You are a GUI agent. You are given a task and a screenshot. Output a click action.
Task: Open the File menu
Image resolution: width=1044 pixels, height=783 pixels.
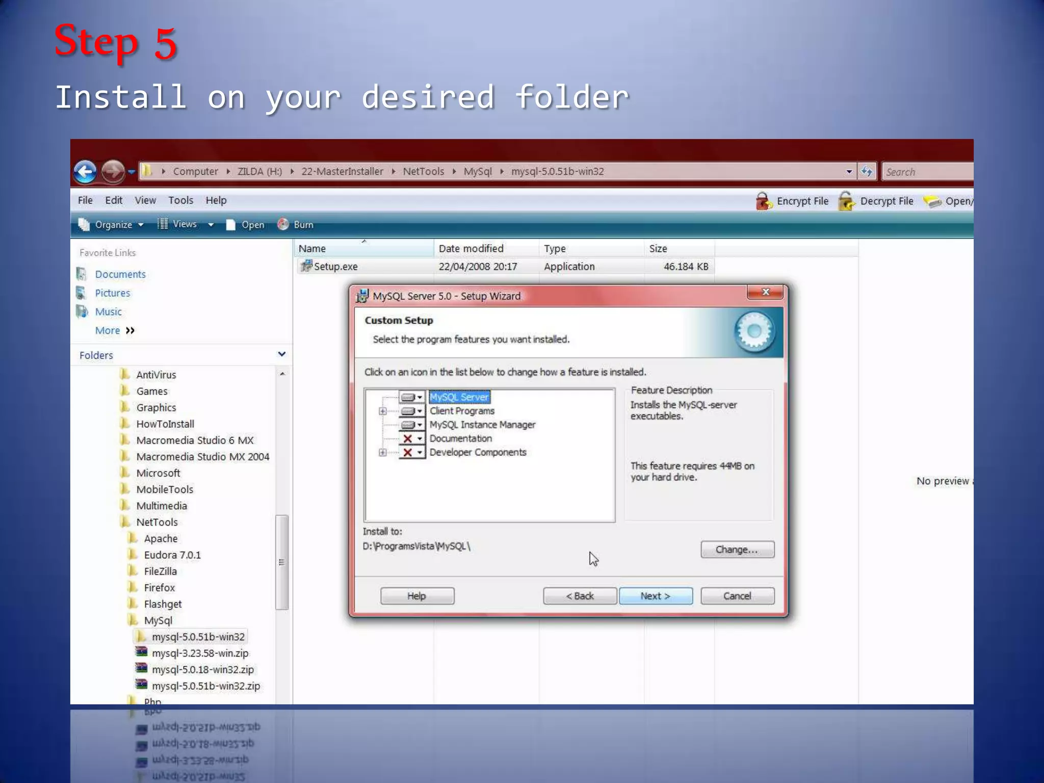coord(85,200)
